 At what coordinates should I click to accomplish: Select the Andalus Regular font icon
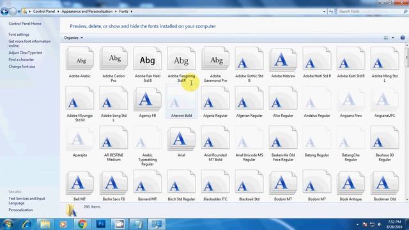tap(317, 98)
